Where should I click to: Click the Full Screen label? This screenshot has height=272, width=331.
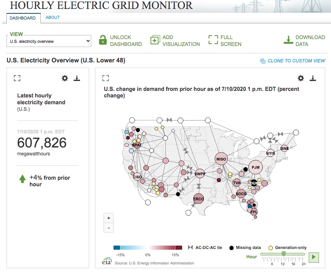pos(231,41)
